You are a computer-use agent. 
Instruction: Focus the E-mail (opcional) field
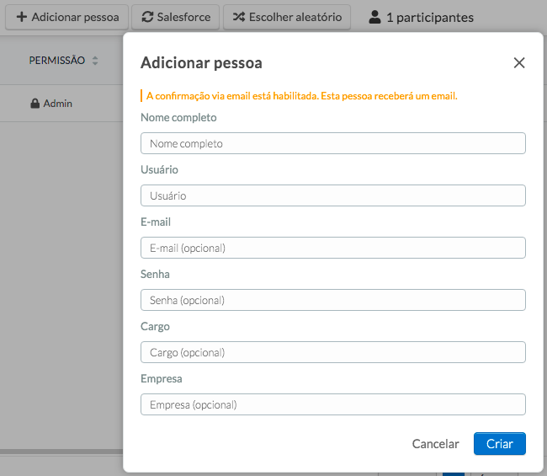pos(332,248)
